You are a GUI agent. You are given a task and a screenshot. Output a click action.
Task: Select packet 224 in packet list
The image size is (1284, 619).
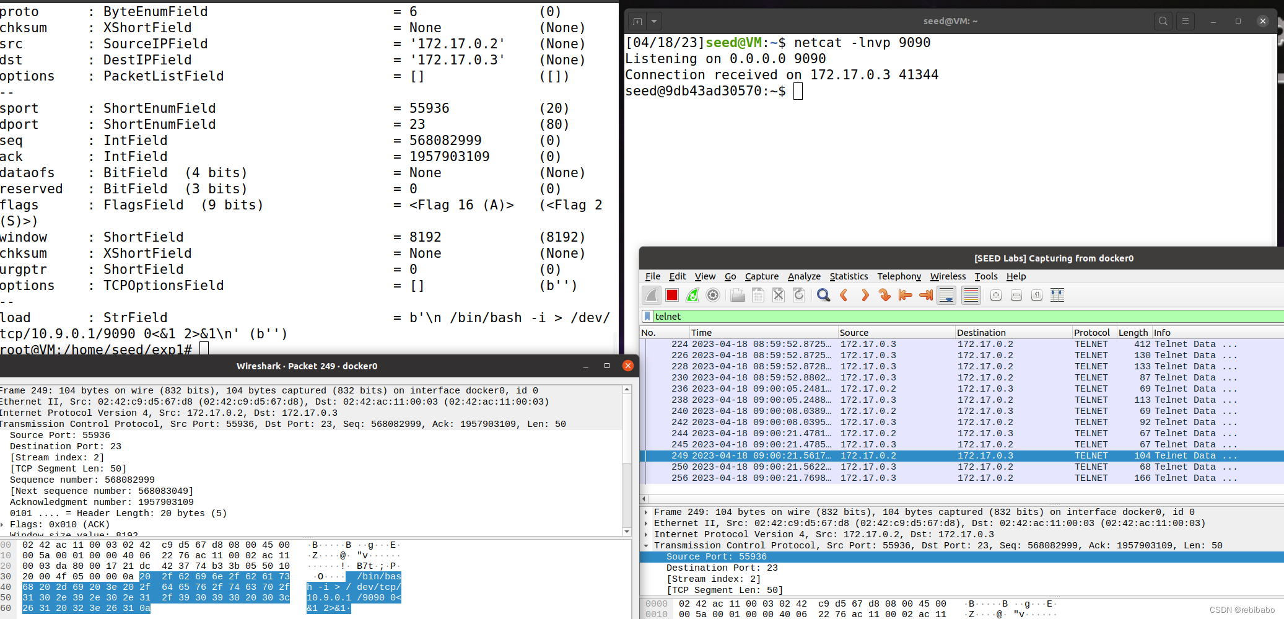pyautogui.click(x=962, y=345)
